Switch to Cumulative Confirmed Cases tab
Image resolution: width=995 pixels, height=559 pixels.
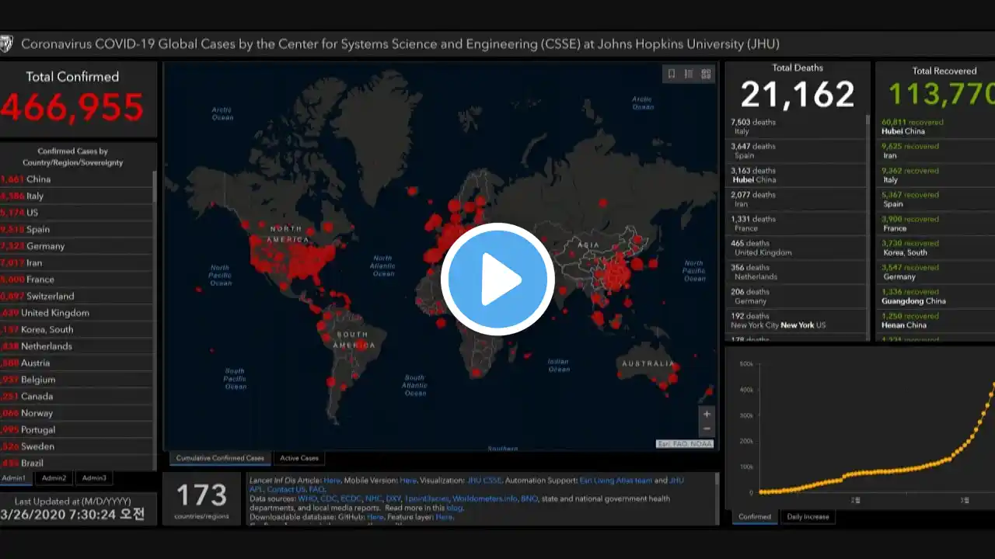click(220, 458)
